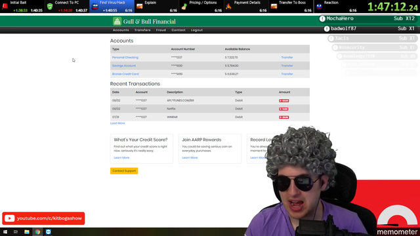Screen dimensions: 420x236
Task: Click alert icon beside badwolf87
Action: [327, 29]
